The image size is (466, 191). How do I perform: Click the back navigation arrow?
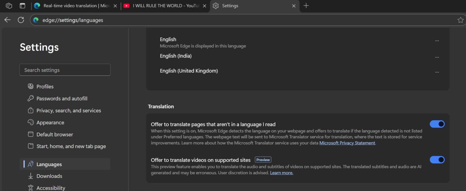(7, 20)
